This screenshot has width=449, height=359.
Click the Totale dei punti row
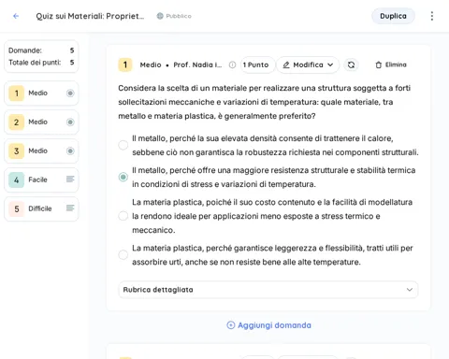[x=41, y=63]
